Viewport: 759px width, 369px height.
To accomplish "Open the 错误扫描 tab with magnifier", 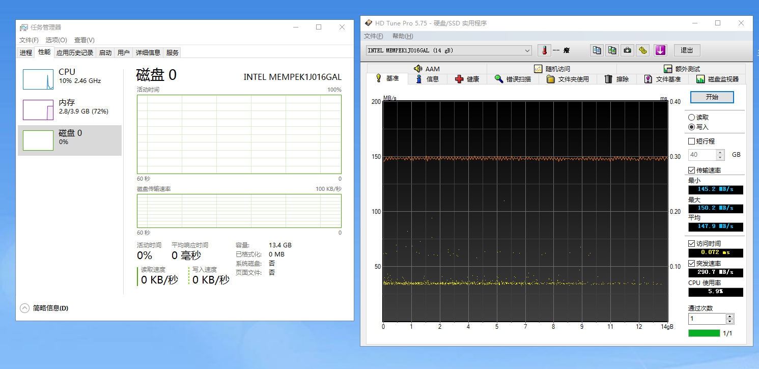I will click(x=513, y=79).
